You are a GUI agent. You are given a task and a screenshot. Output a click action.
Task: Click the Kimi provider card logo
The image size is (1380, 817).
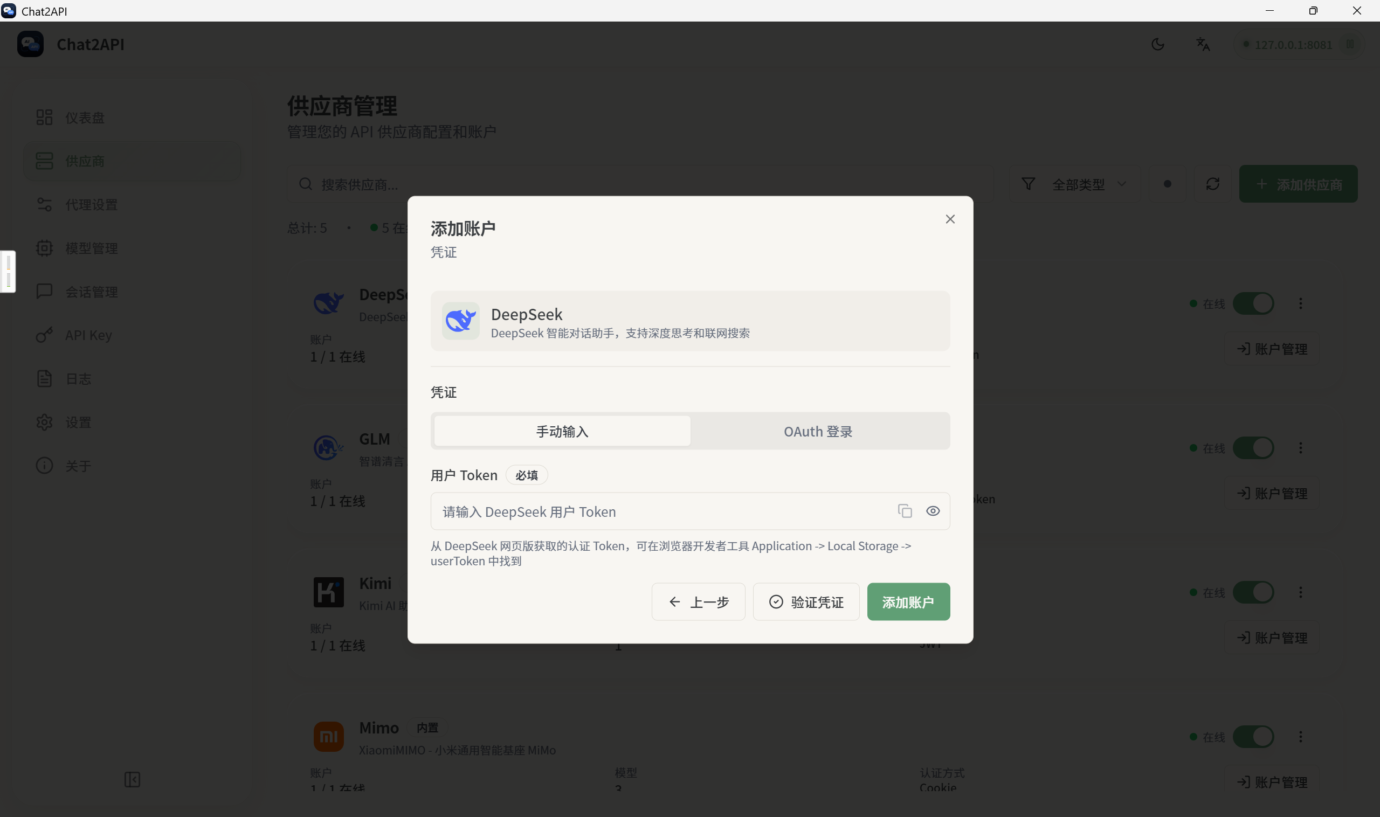tap(328, 592)
